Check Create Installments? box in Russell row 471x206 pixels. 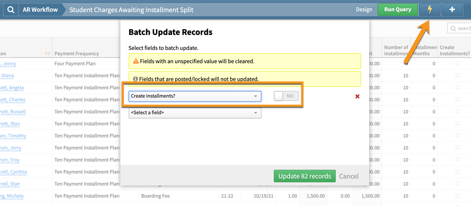[x=458, y=111]
